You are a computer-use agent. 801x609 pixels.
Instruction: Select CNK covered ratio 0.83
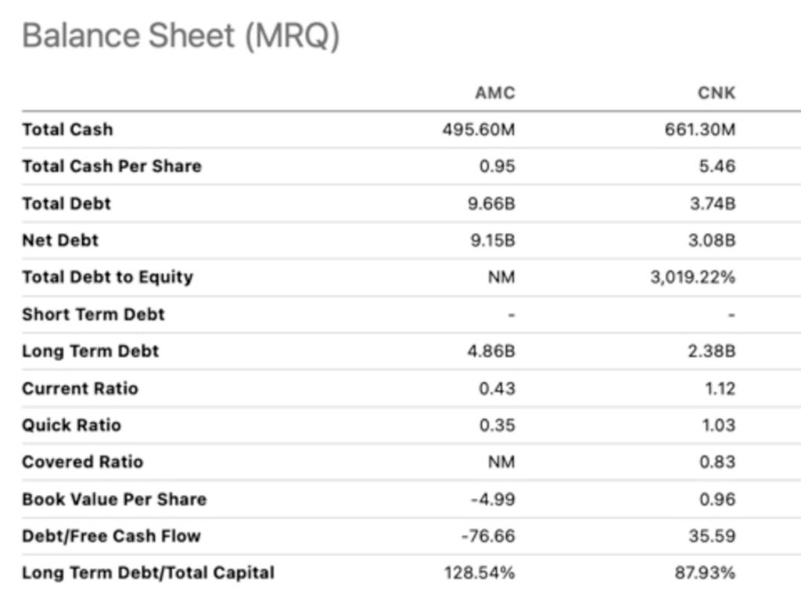point(717,462)
